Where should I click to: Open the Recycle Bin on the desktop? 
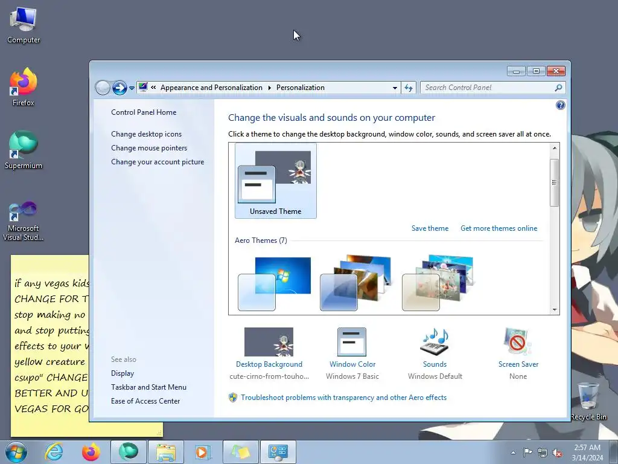pos(588,401)
